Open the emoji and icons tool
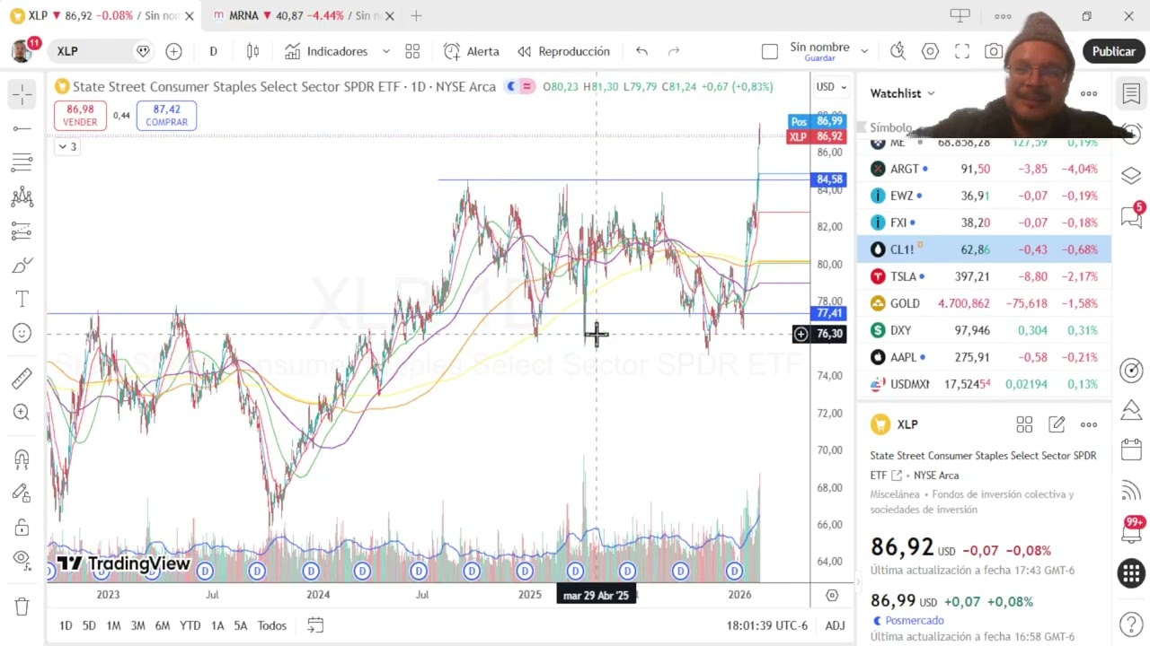 [22, 333]
